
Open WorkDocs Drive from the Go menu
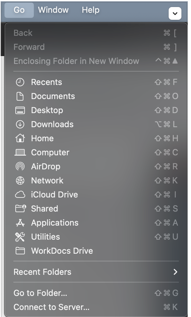[x=96, y=251]
